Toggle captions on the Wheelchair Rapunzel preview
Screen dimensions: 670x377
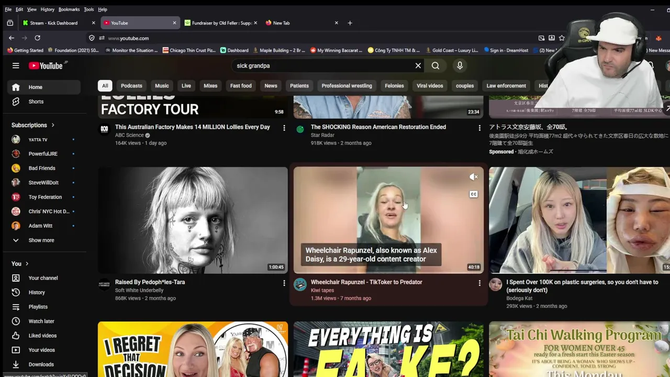click(474, 194)
